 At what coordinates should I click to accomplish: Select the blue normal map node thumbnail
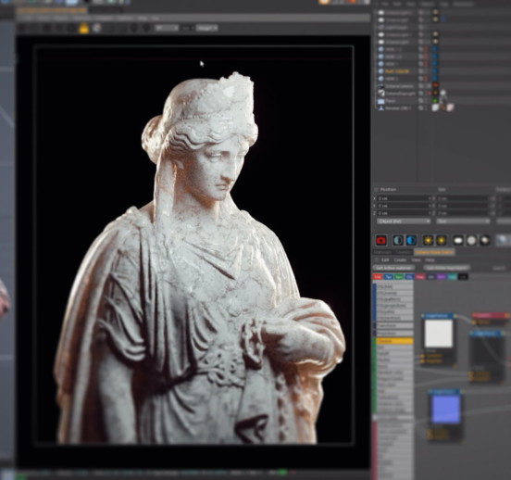pyautogui.click(x=445, y=409)
